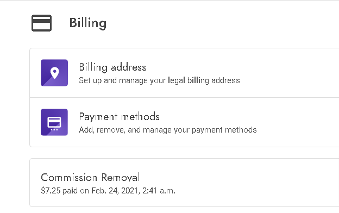Screen dimensions: 339x213
Task: Click the white pin inside the purple square
Action: [54, 73]
